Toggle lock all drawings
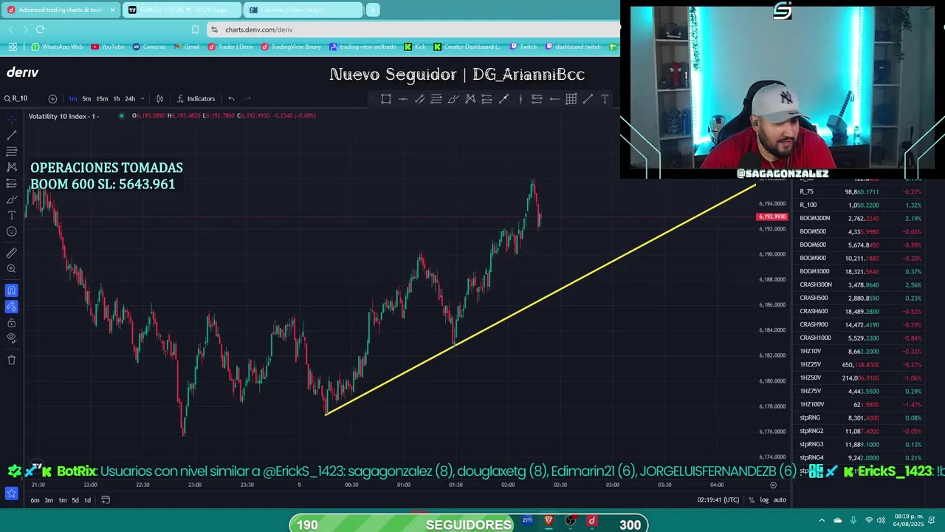945x532 pixels. click(12, 323)
